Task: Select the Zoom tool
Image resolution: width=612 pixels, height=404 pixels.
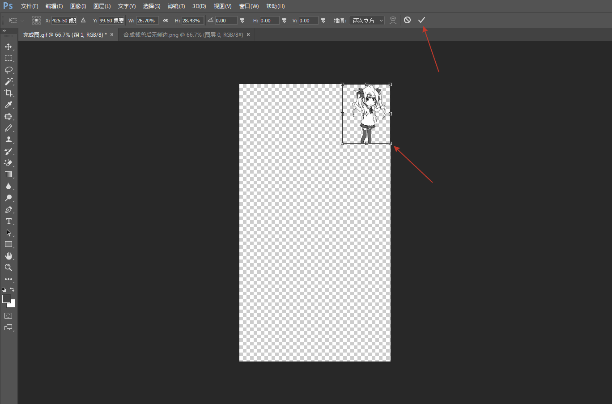Action: coord(8,268)
